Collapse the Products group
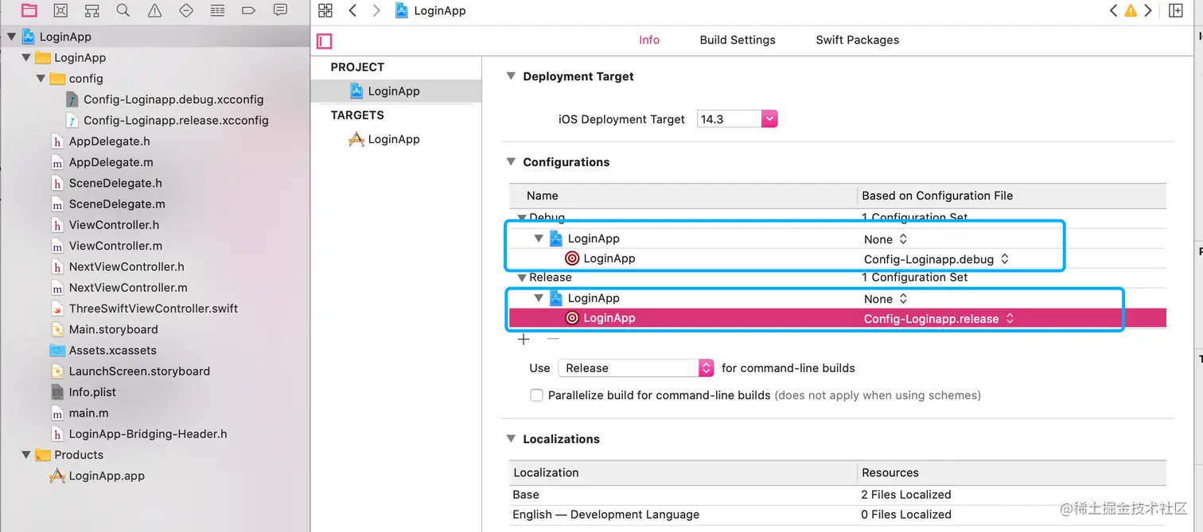Image resolution: width=1203 pixels, height=532 pixels. click(26, 455)
